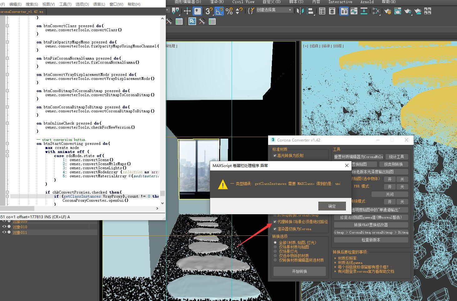Collapse the btnFixCoronaNormalGamma handler fold
The width and height of the screenshot is (457, 301).
(x=7, y=58)
